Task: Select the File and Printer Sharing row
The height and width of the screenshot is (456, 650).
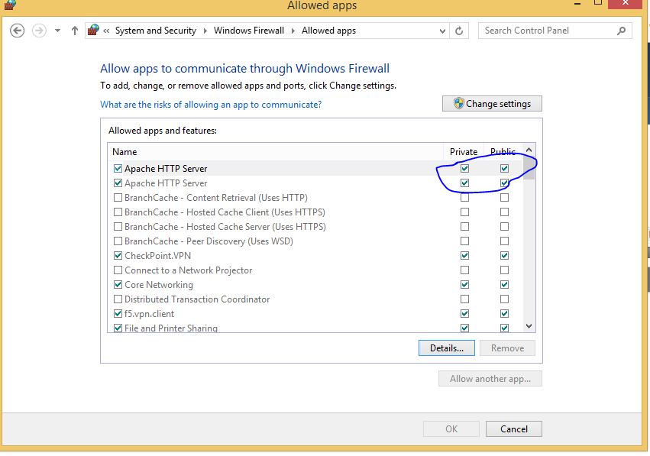Action: pos(315,328)
